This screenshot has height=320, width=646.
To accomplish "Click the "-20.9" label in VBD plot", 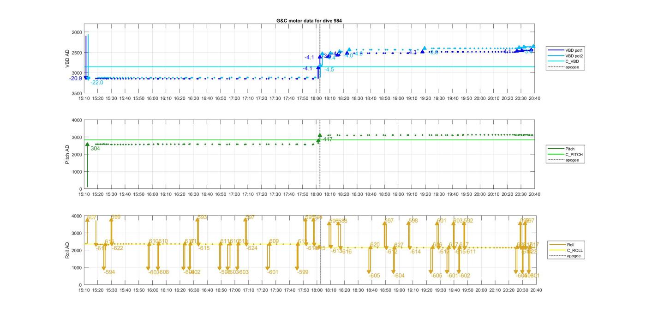I will tap(76, 78).
